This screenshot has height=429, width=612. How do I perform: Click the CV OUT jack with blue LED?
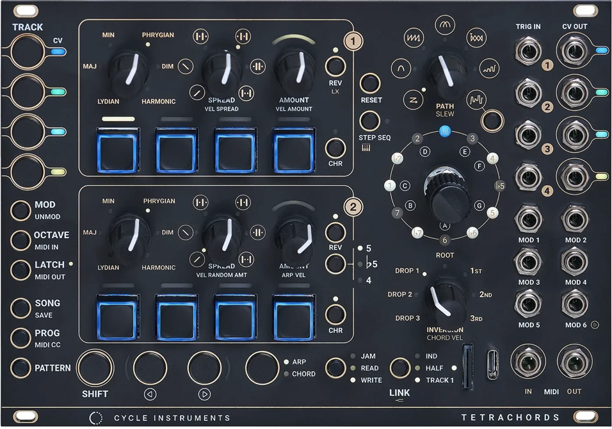click(x=574, y=51)
